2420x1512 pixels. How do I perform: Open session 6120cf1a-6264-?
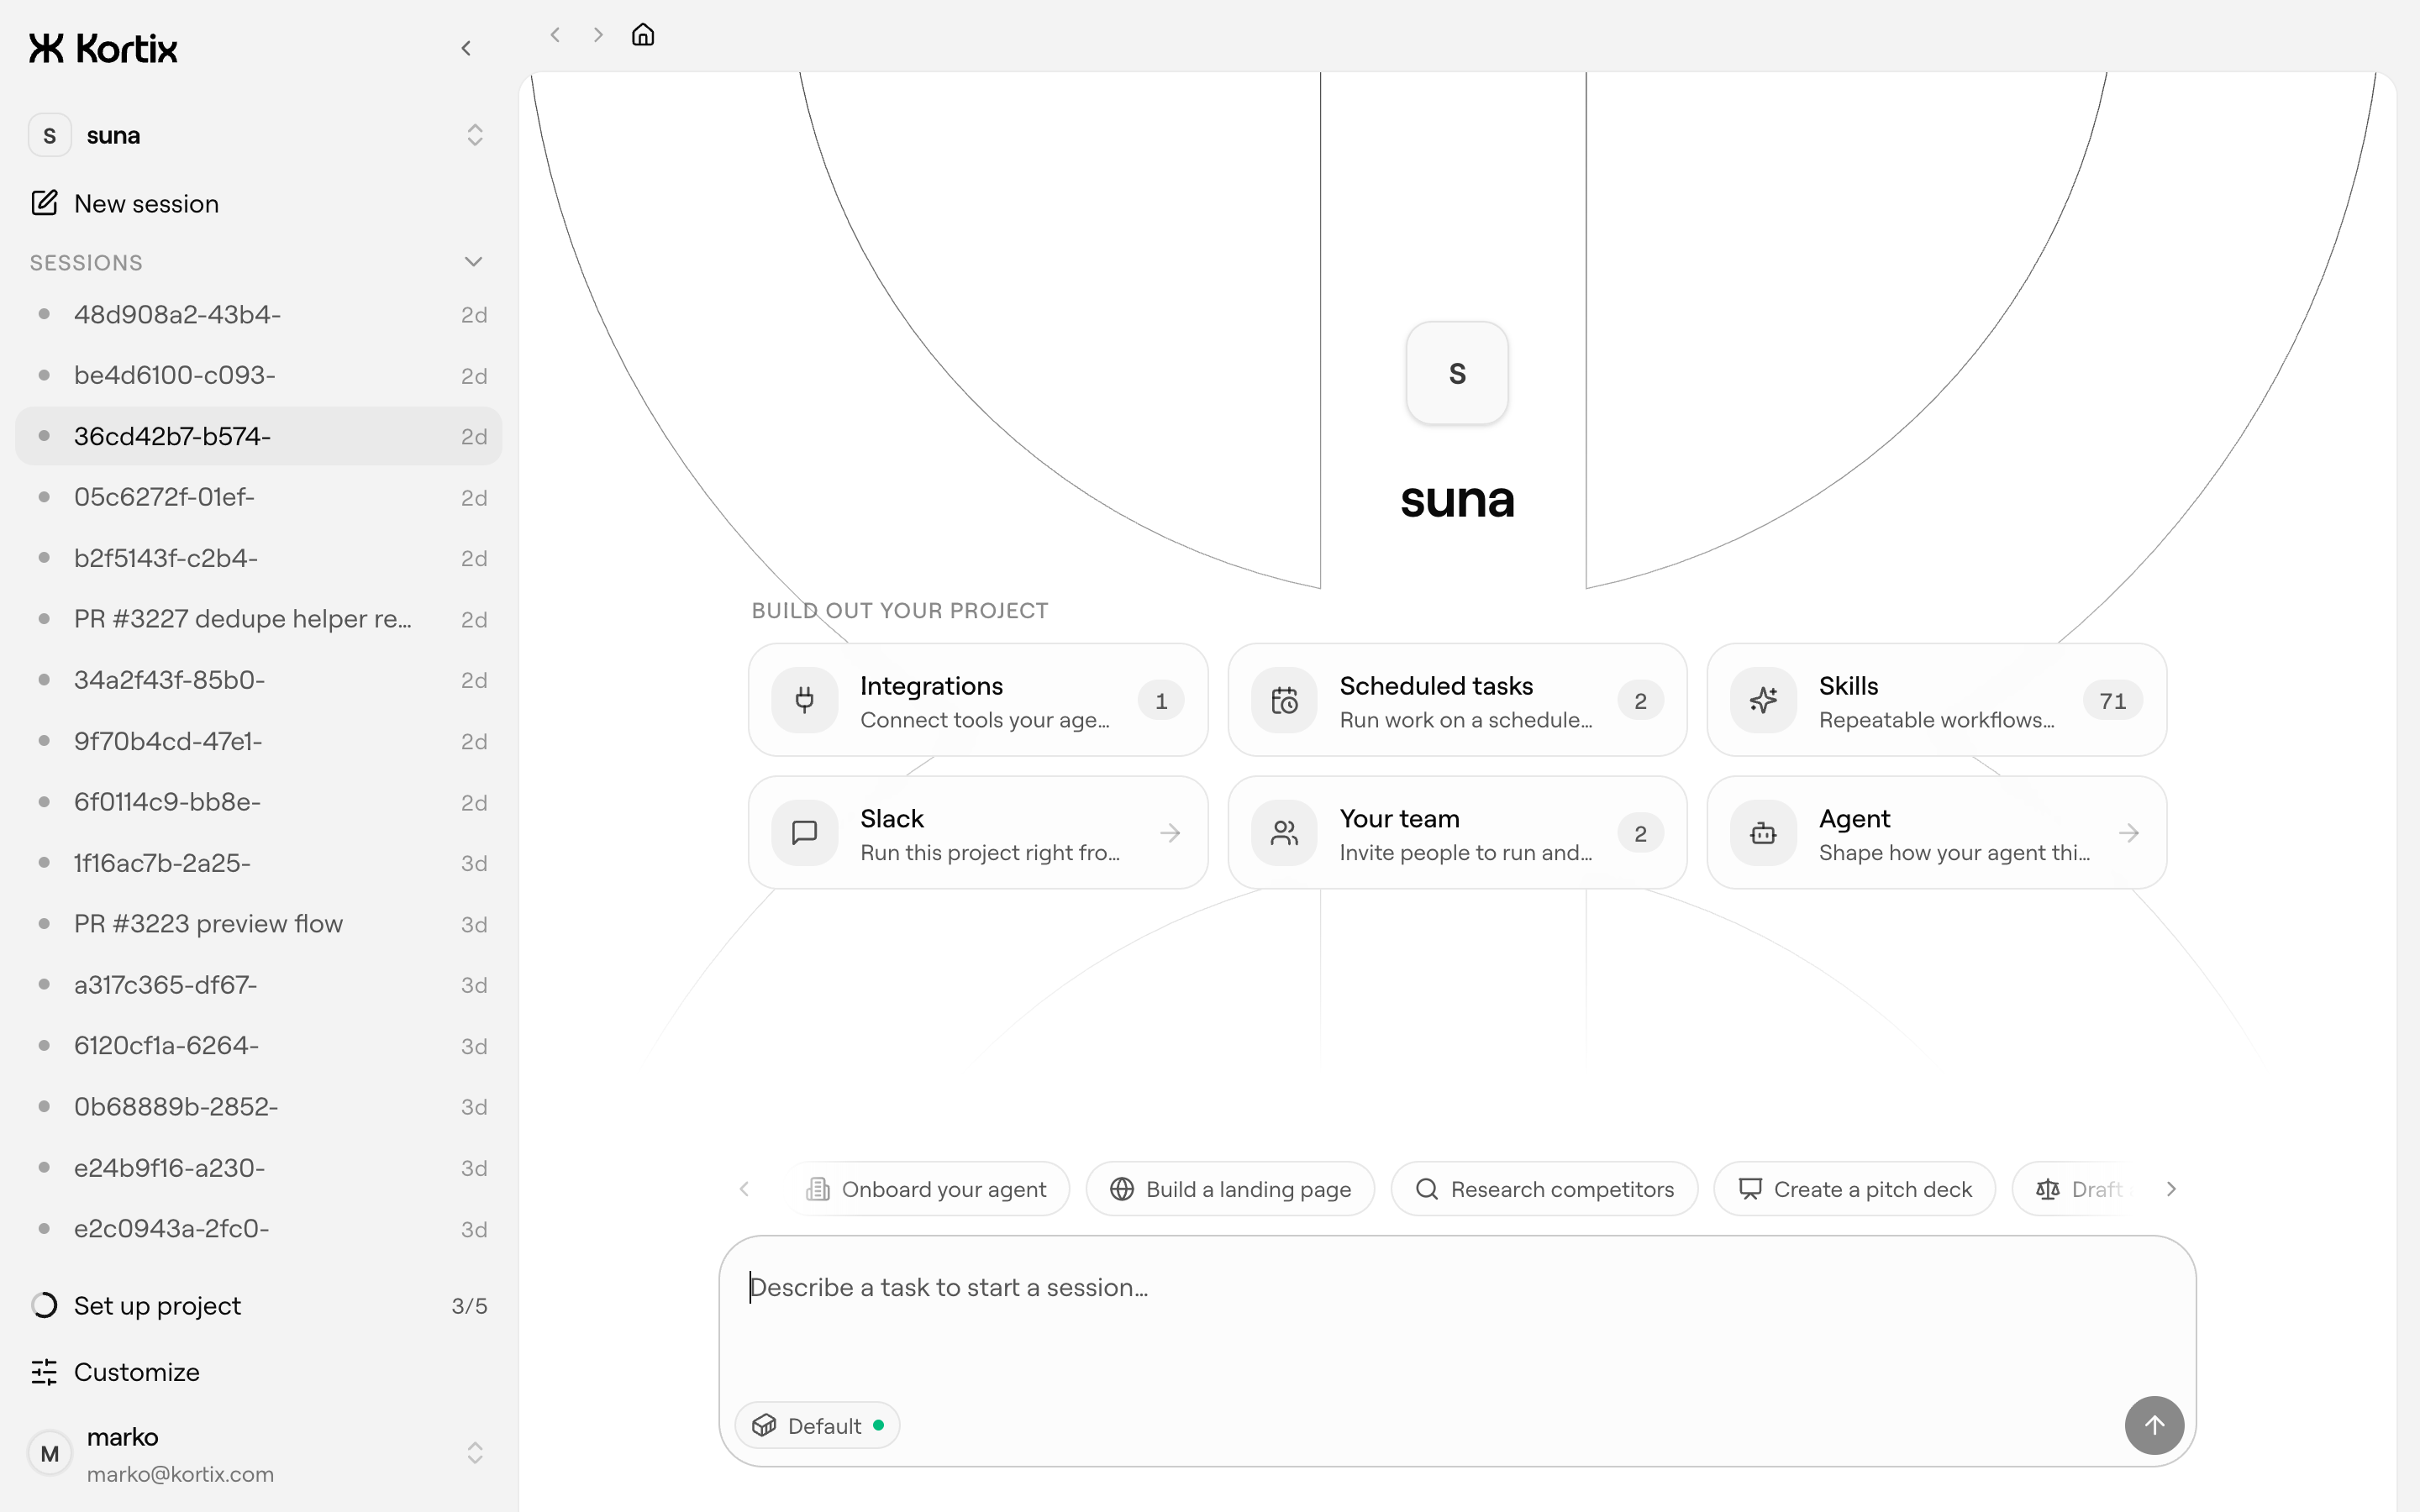(258, 1047)
